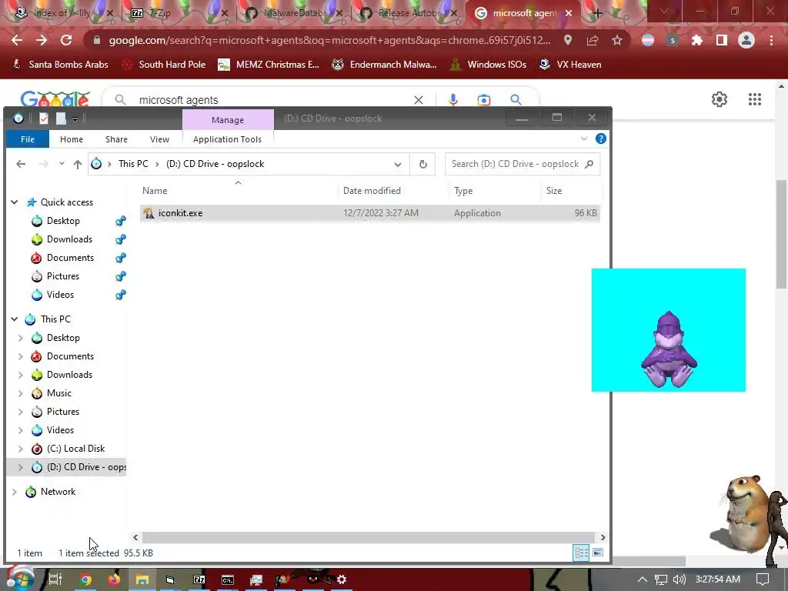Image resolution: width=788 pixels, height=591 pixels.
Task: Open Desktop under Quick access
Action: coord(63,221)
